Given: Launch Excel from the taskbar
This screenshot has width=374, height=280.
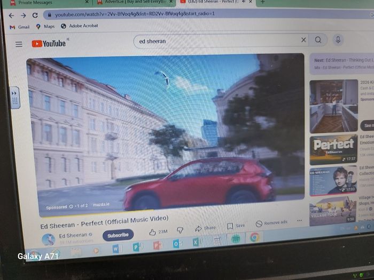Looking at the screenshot, I should tap(197, 242).
